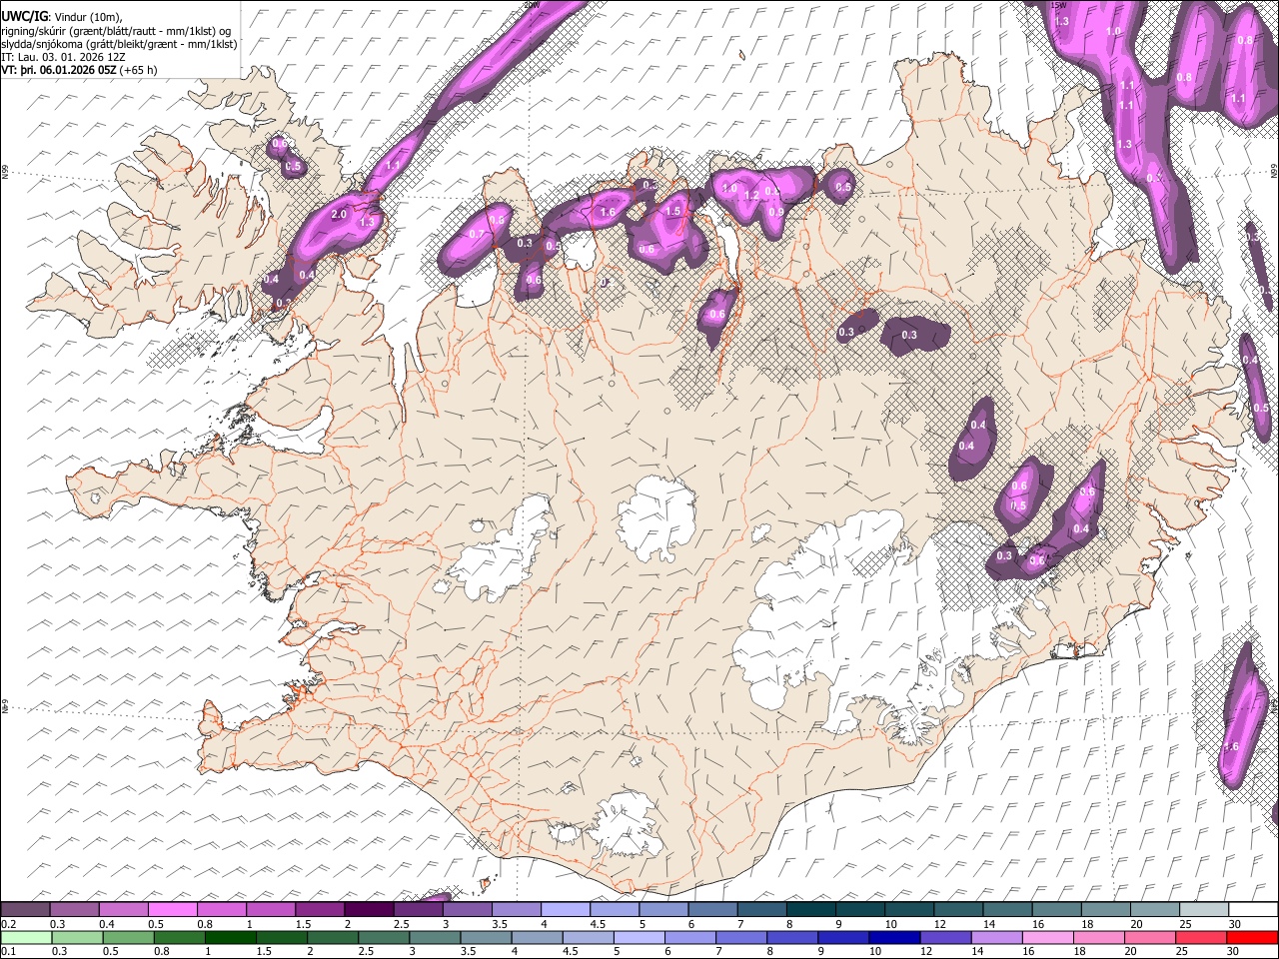Click the "2.0" snowfall value label
The height and width of the screenshot is (959, 1279).
coord(339,215)
